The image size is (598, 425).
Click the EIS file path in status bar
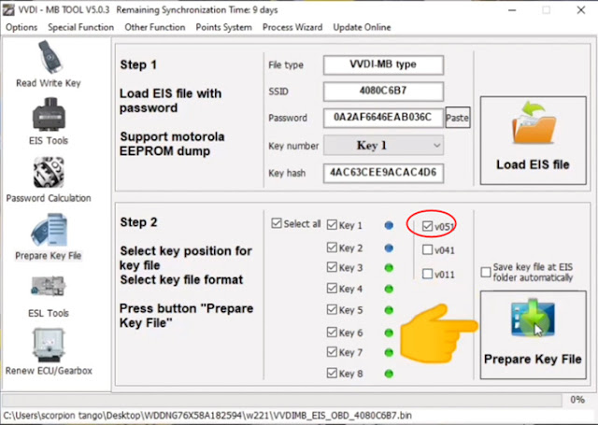(x=207, y=416)
